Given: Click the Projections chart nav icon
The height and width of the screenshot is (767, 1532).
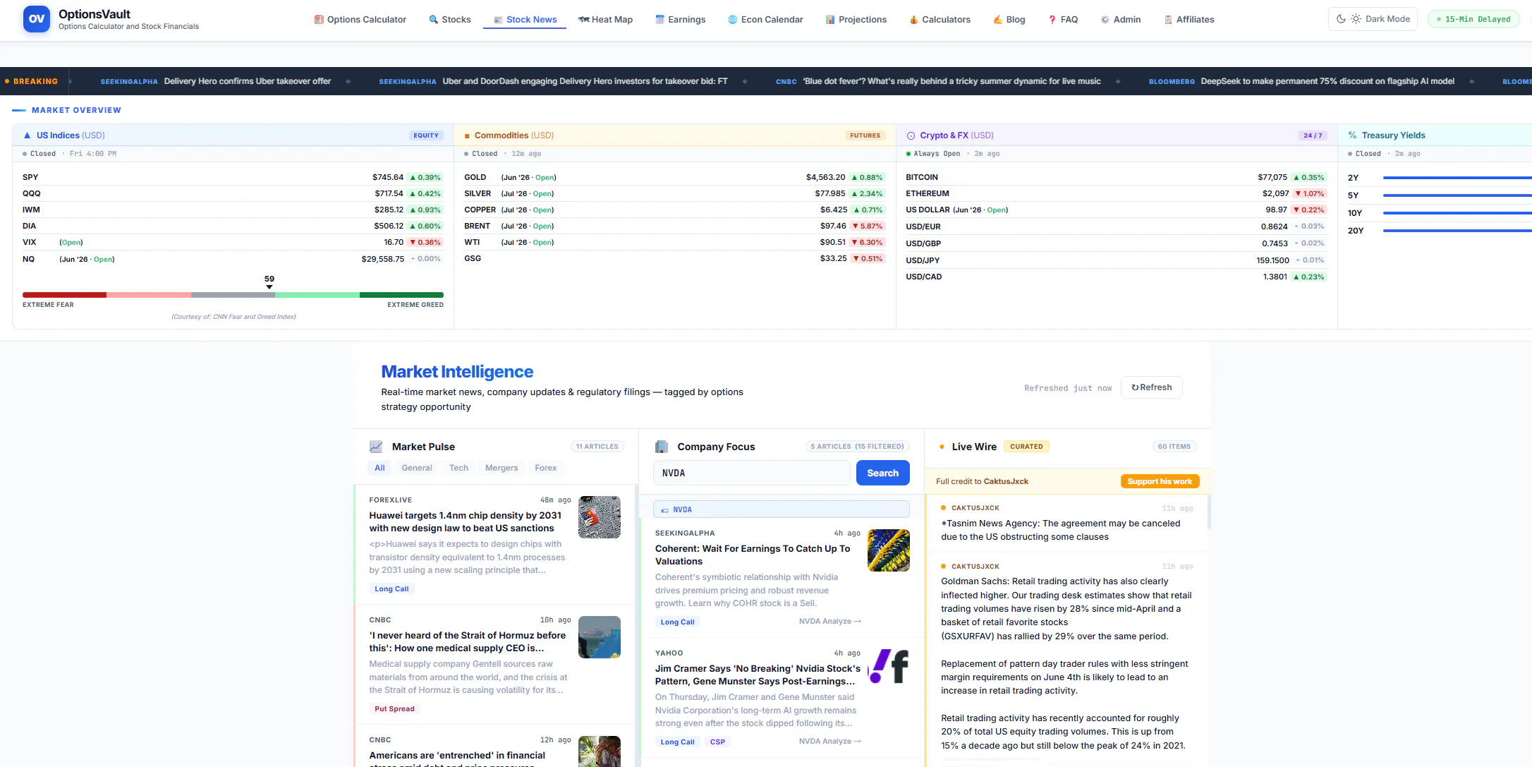Looking at the screenshot, I should (830, 20).
